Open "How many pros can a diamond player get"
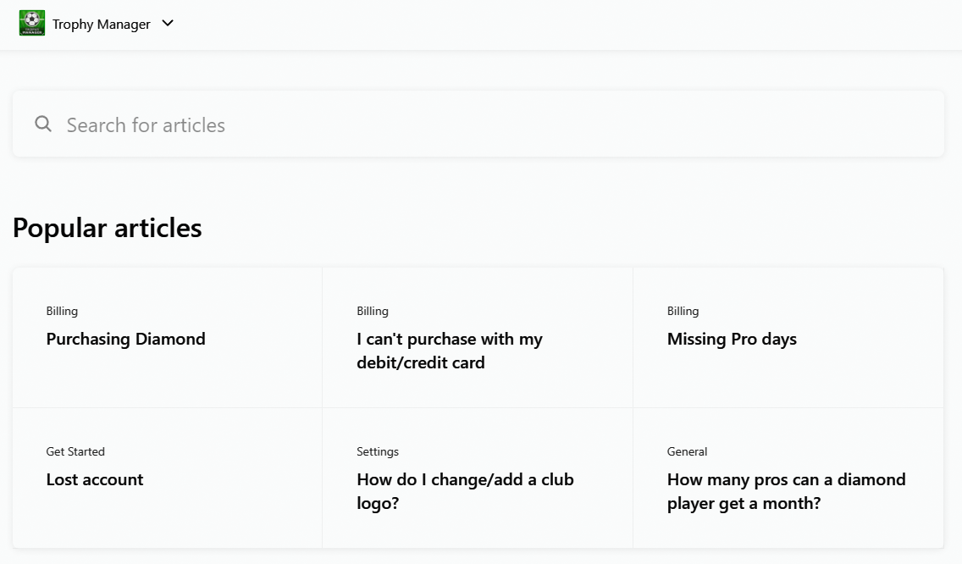Viewport: 962px width, 564px height. click(786, 491)
